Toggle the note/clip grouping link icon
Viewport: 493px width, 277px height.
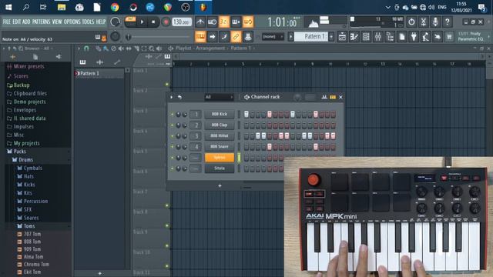[x=236, y=37]
